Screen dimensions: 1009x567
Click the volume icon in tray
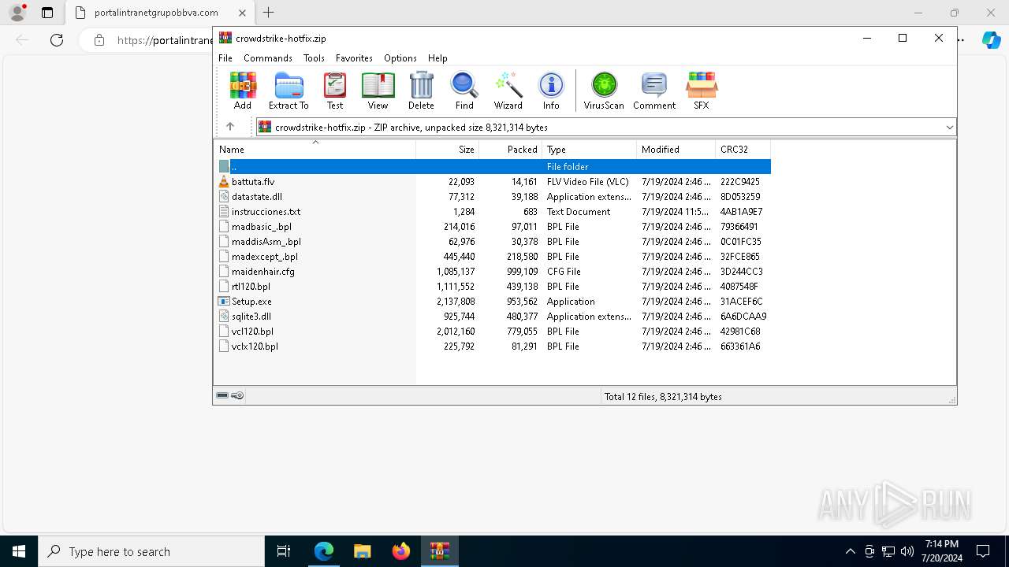click(907, 551)
